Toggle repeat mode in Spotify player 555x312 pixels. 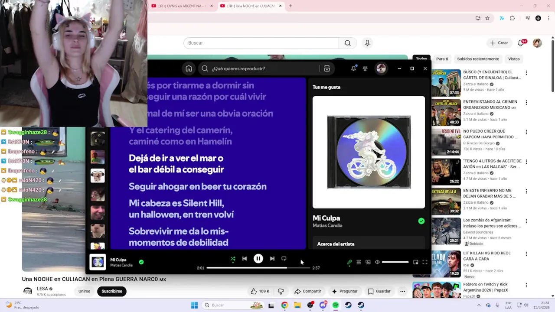pos(284,259)
